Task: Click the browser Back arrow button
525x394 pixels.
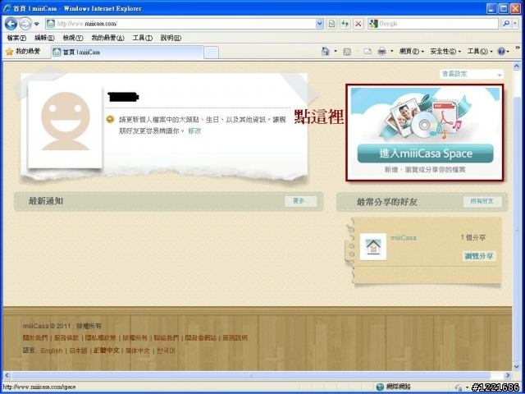Action: click(x=11, y=24)
